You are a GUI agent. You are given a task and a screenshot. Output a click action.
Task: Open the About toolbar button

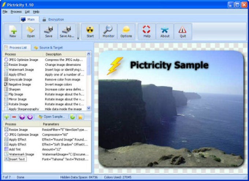[x=165, y=31]
